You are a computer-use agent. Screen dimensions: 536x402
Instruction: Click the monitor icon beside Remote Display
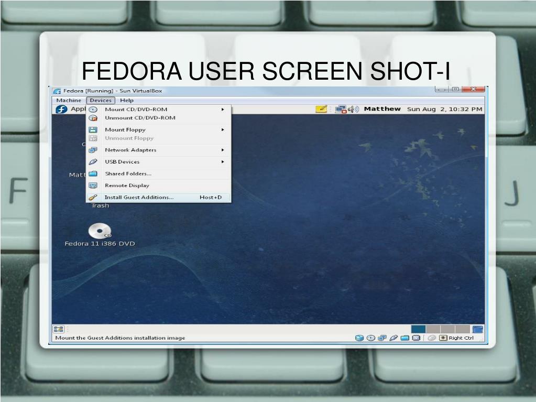tap(93, 185)
